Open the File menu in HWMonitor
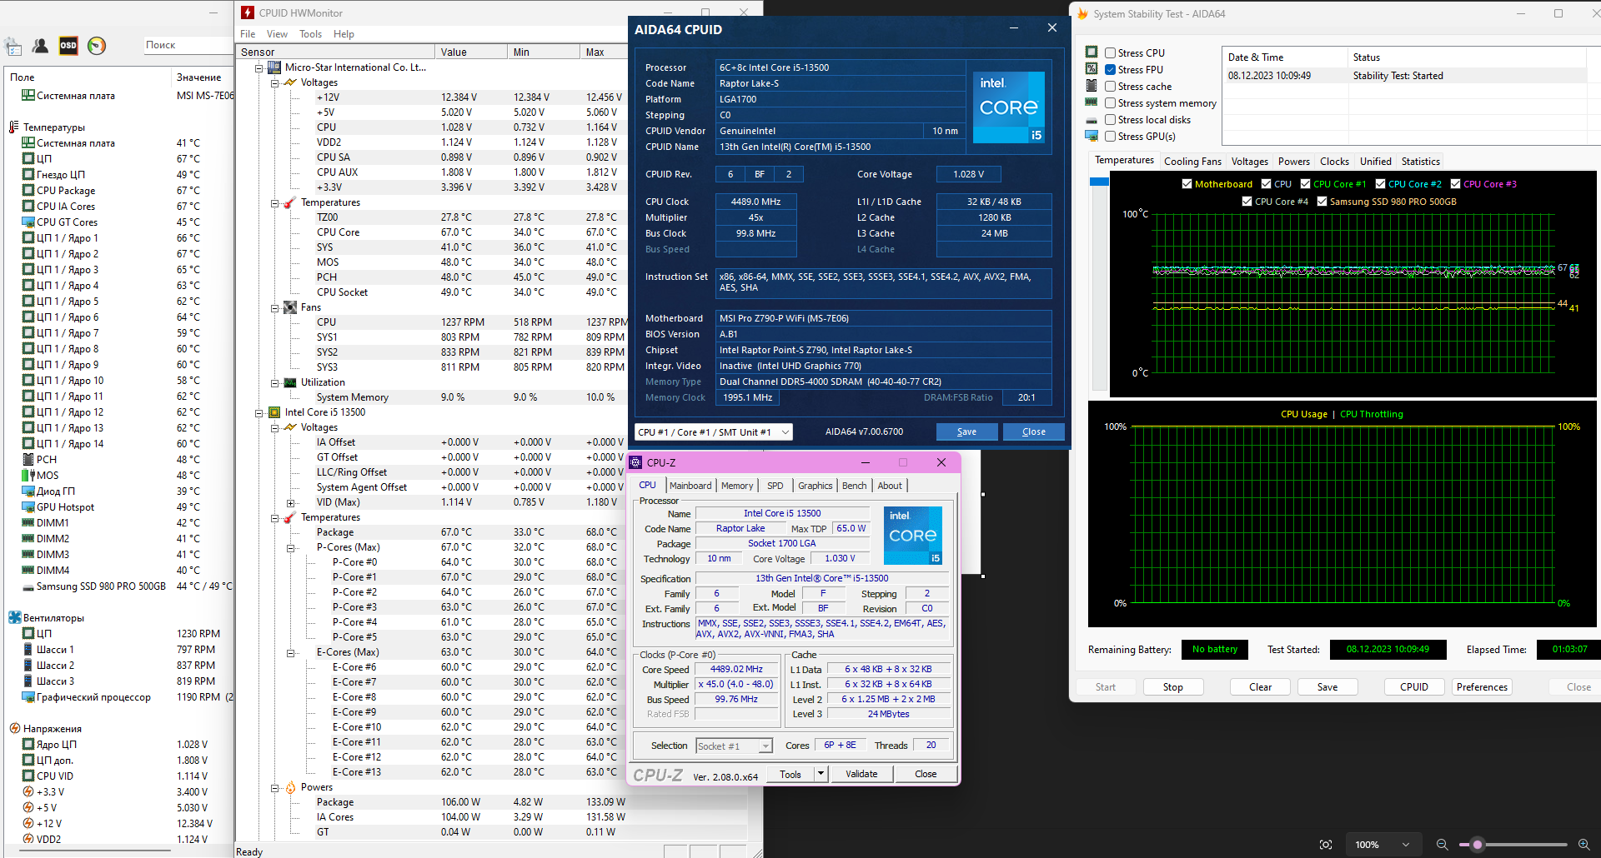 (x=248, y=34)
